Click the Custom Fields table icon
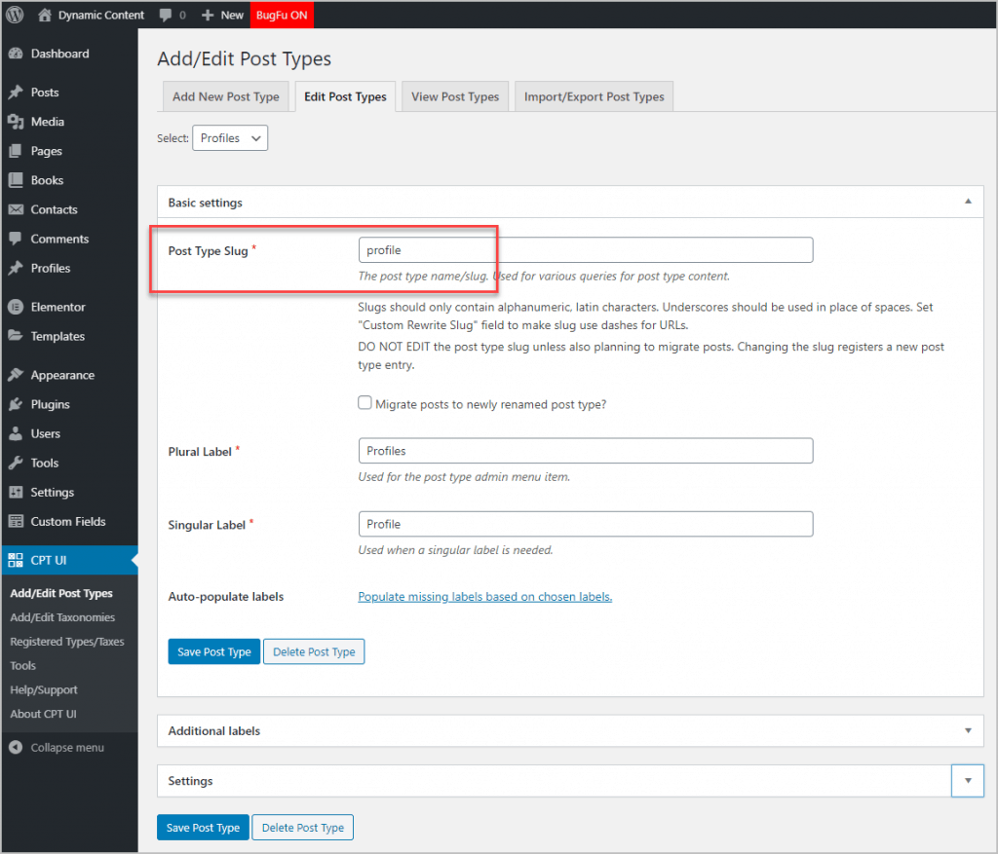 (x=16, y=521)
